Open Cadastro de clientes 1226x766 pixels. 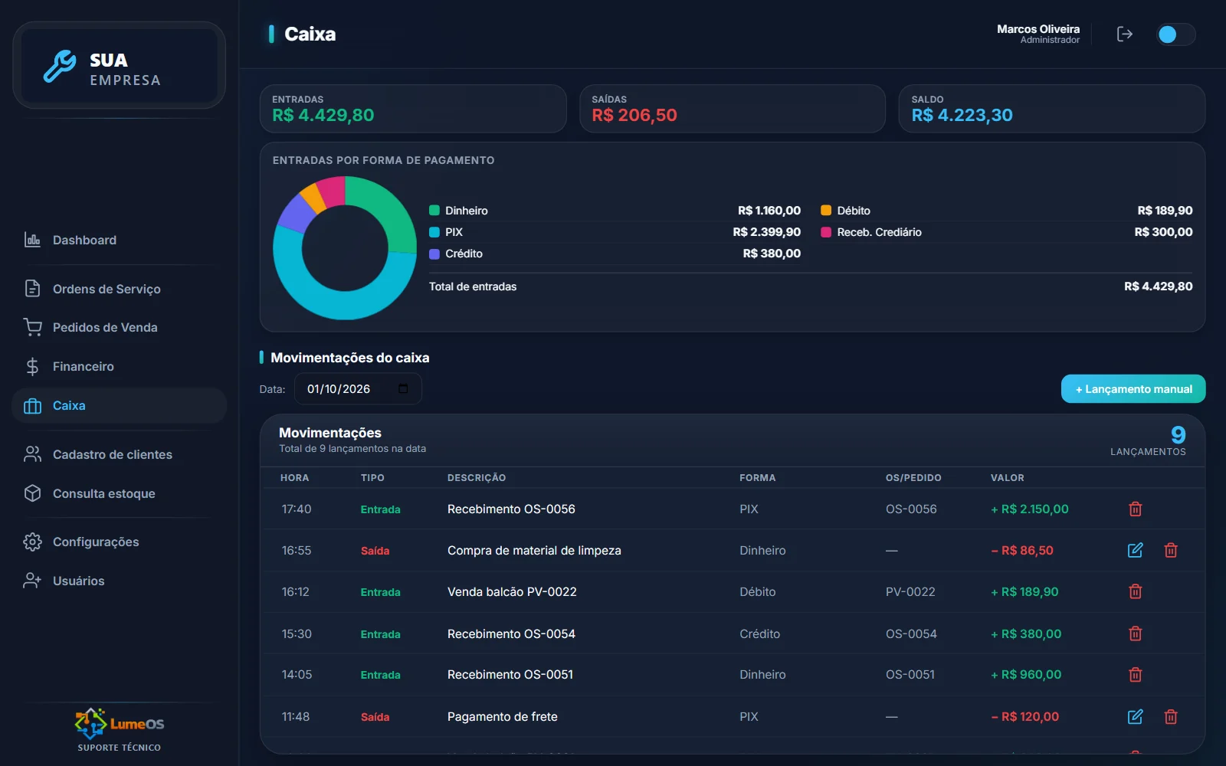(x=120, y=454)
